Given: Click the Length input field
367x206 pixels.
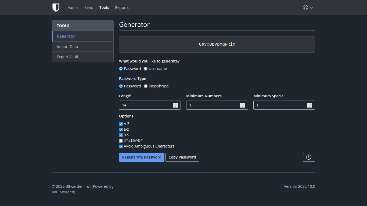Looking at the screenshot, I should click(x=145, y=105).
